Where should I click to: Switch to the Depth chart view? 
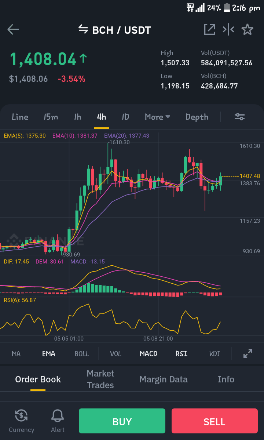197,117
